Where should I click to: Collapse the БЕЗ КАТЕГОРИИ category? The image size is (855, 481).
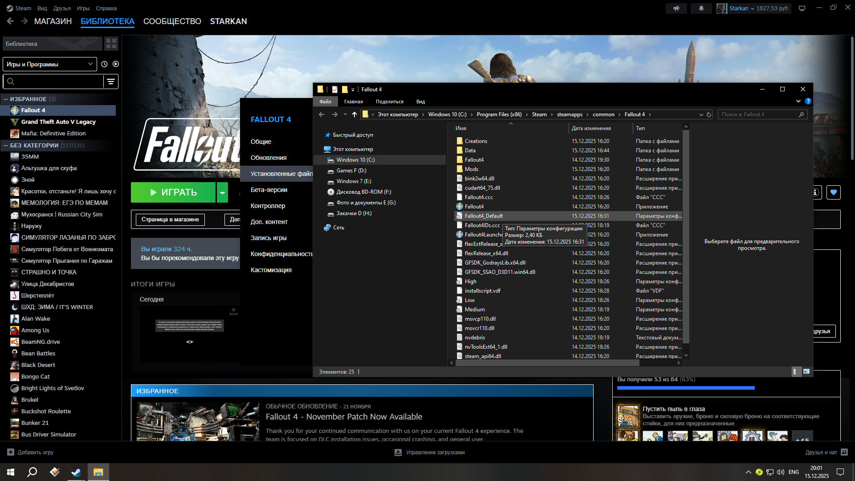click(x=6, y=145)
